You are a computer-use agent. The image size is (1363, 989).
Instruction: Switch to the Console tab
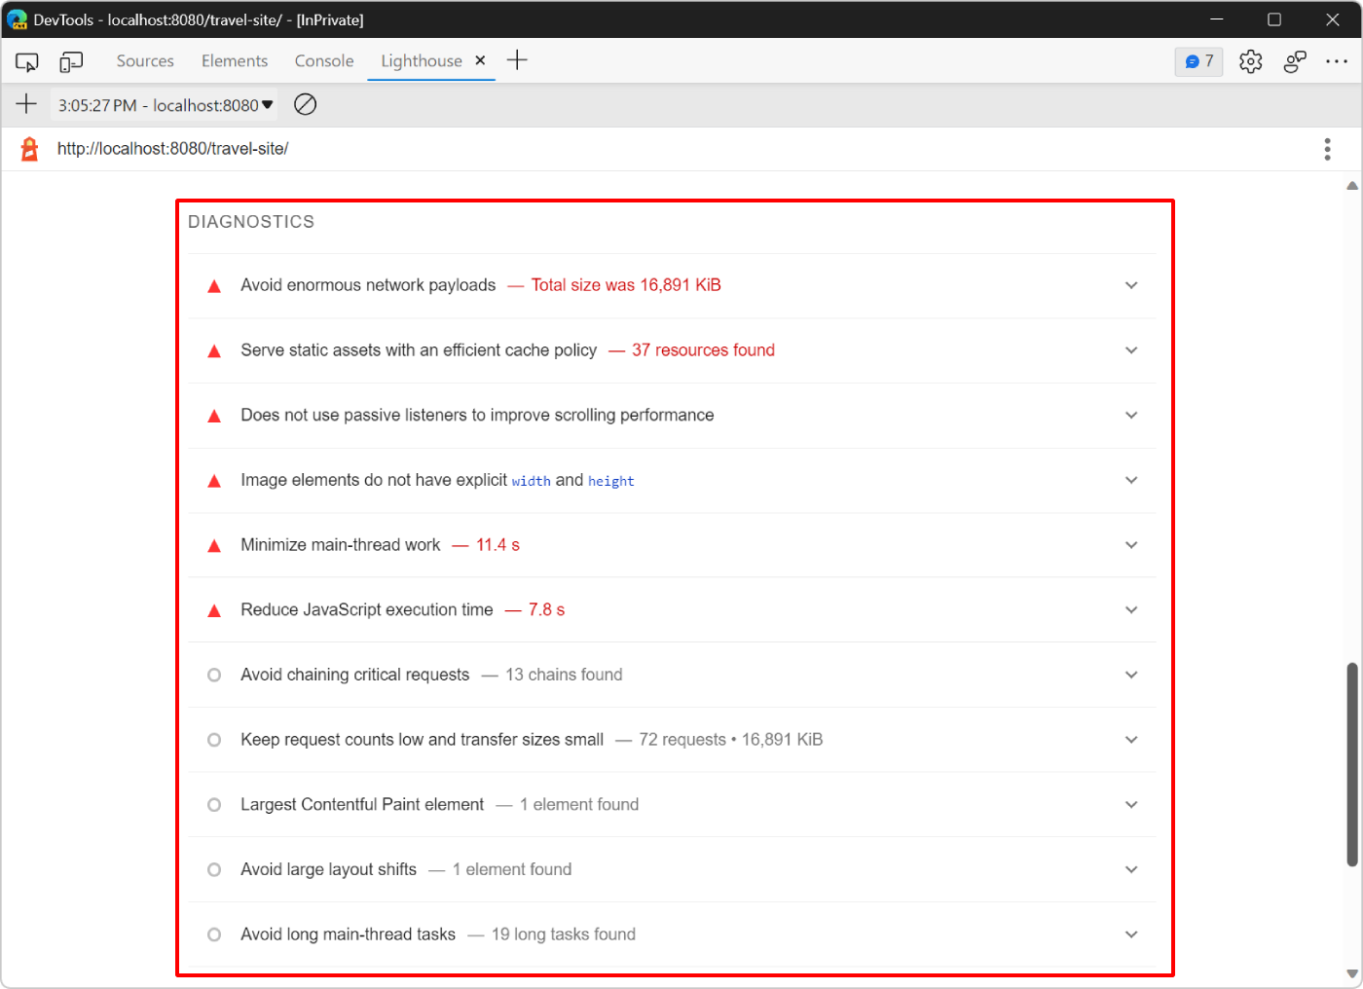(x=323, y=61)
